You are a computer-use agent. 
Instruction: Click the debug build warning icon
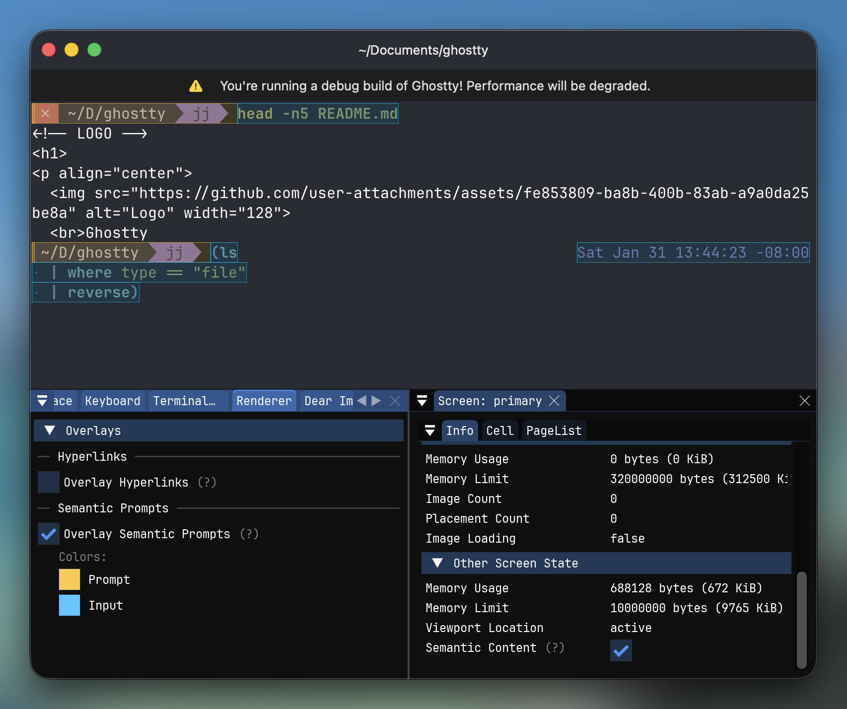point(196,86)
